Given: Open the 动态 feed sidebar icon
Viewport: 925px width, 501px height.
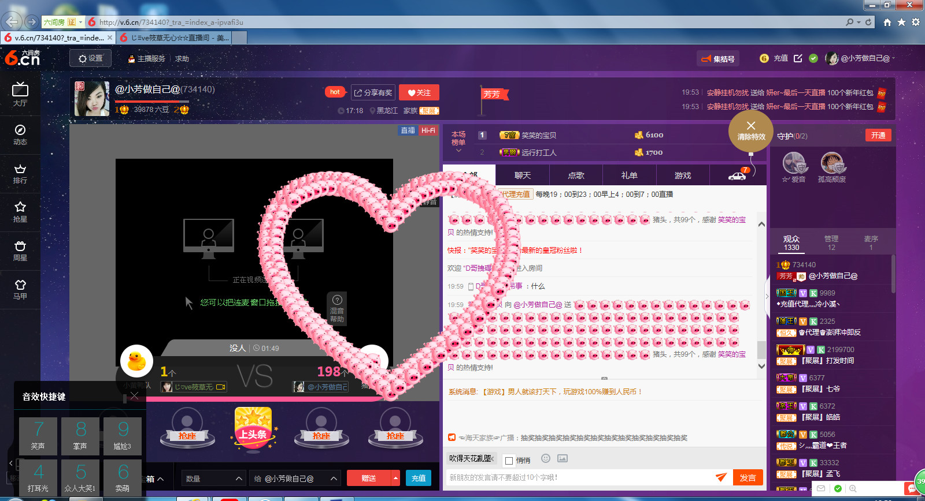Looking at the screenshot, I should (x=20, y=134).
